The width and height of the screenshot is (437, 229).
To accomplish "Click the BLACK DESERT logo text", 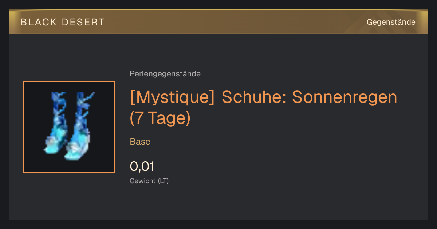I will point(63,22).
